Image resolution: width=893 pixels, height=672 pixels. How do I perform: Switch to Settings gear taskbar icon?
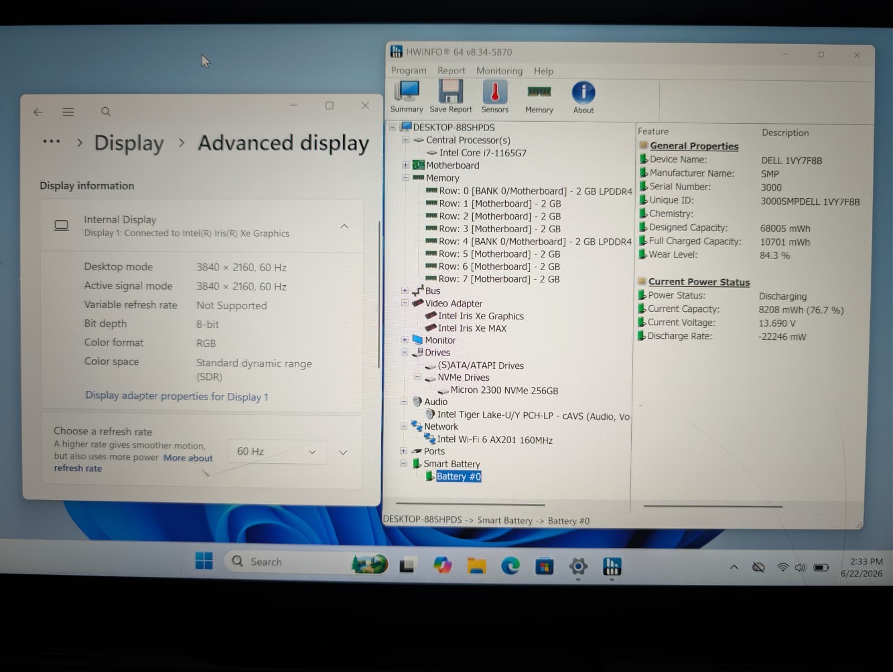tap(578, 567)
